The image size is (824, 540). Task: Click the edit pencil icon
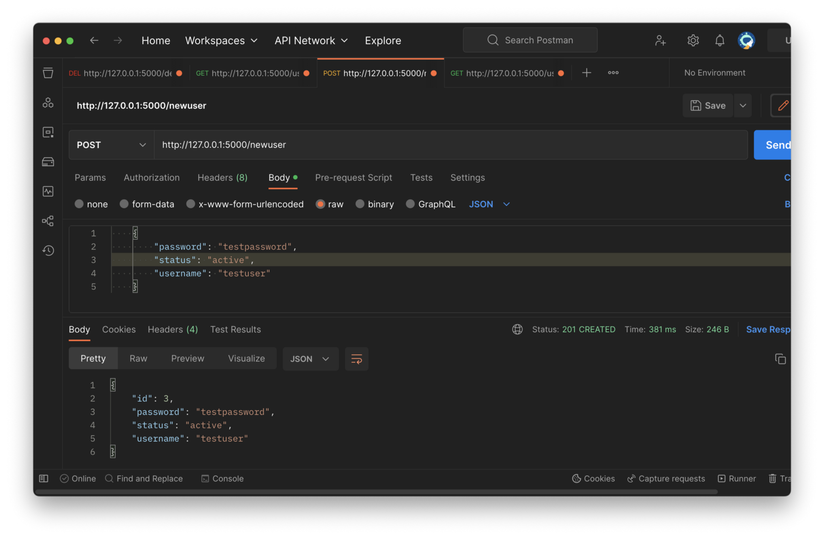(783, 105)
